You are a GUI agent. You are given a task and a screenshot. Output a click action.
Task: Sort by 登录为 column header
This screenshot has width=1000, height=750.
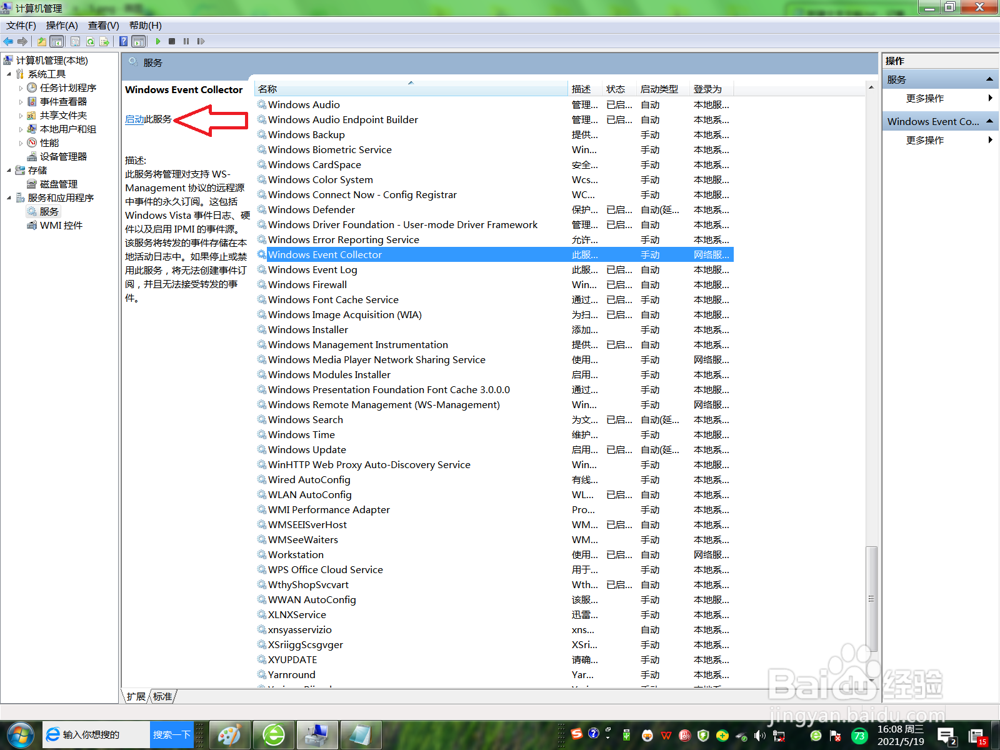711,89
